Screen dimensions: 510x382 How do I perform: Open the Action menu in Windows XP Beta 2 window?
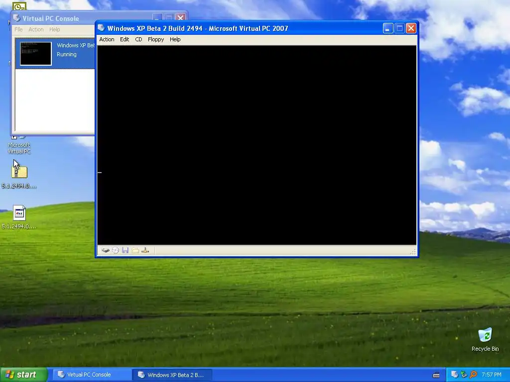[107, 39]
